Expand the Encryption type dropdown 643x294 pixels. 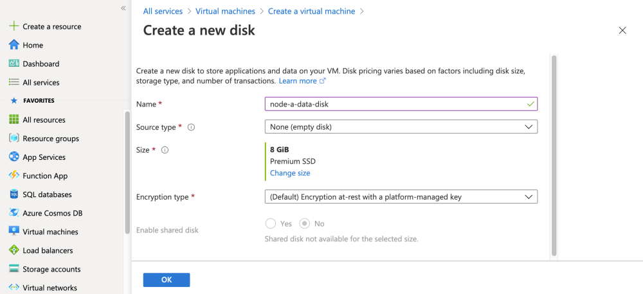pos(401,197)
